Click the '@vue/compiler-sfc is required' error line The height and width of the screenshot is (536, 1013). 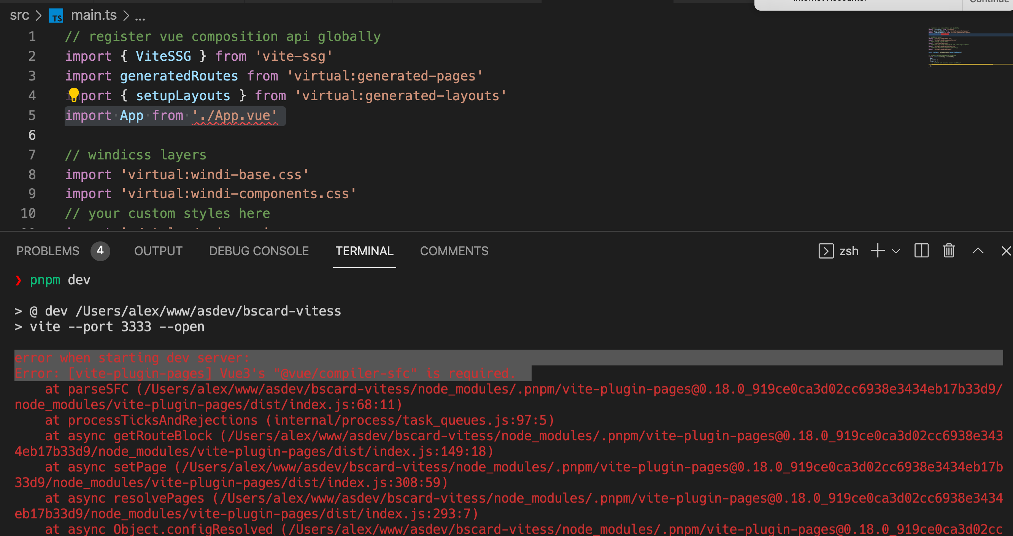[265, 373]
